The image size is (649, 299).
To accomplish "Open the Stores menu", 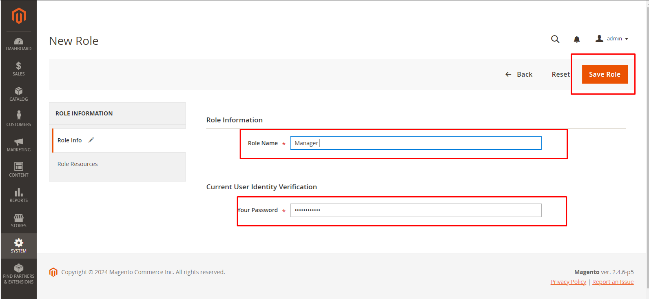I will pyautogui.click(x=19, y=220).
